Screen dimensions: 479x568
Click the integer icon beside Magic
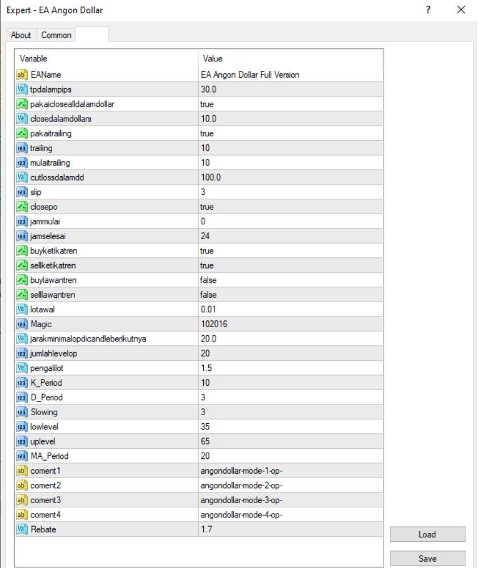click(x=22, y=324)
